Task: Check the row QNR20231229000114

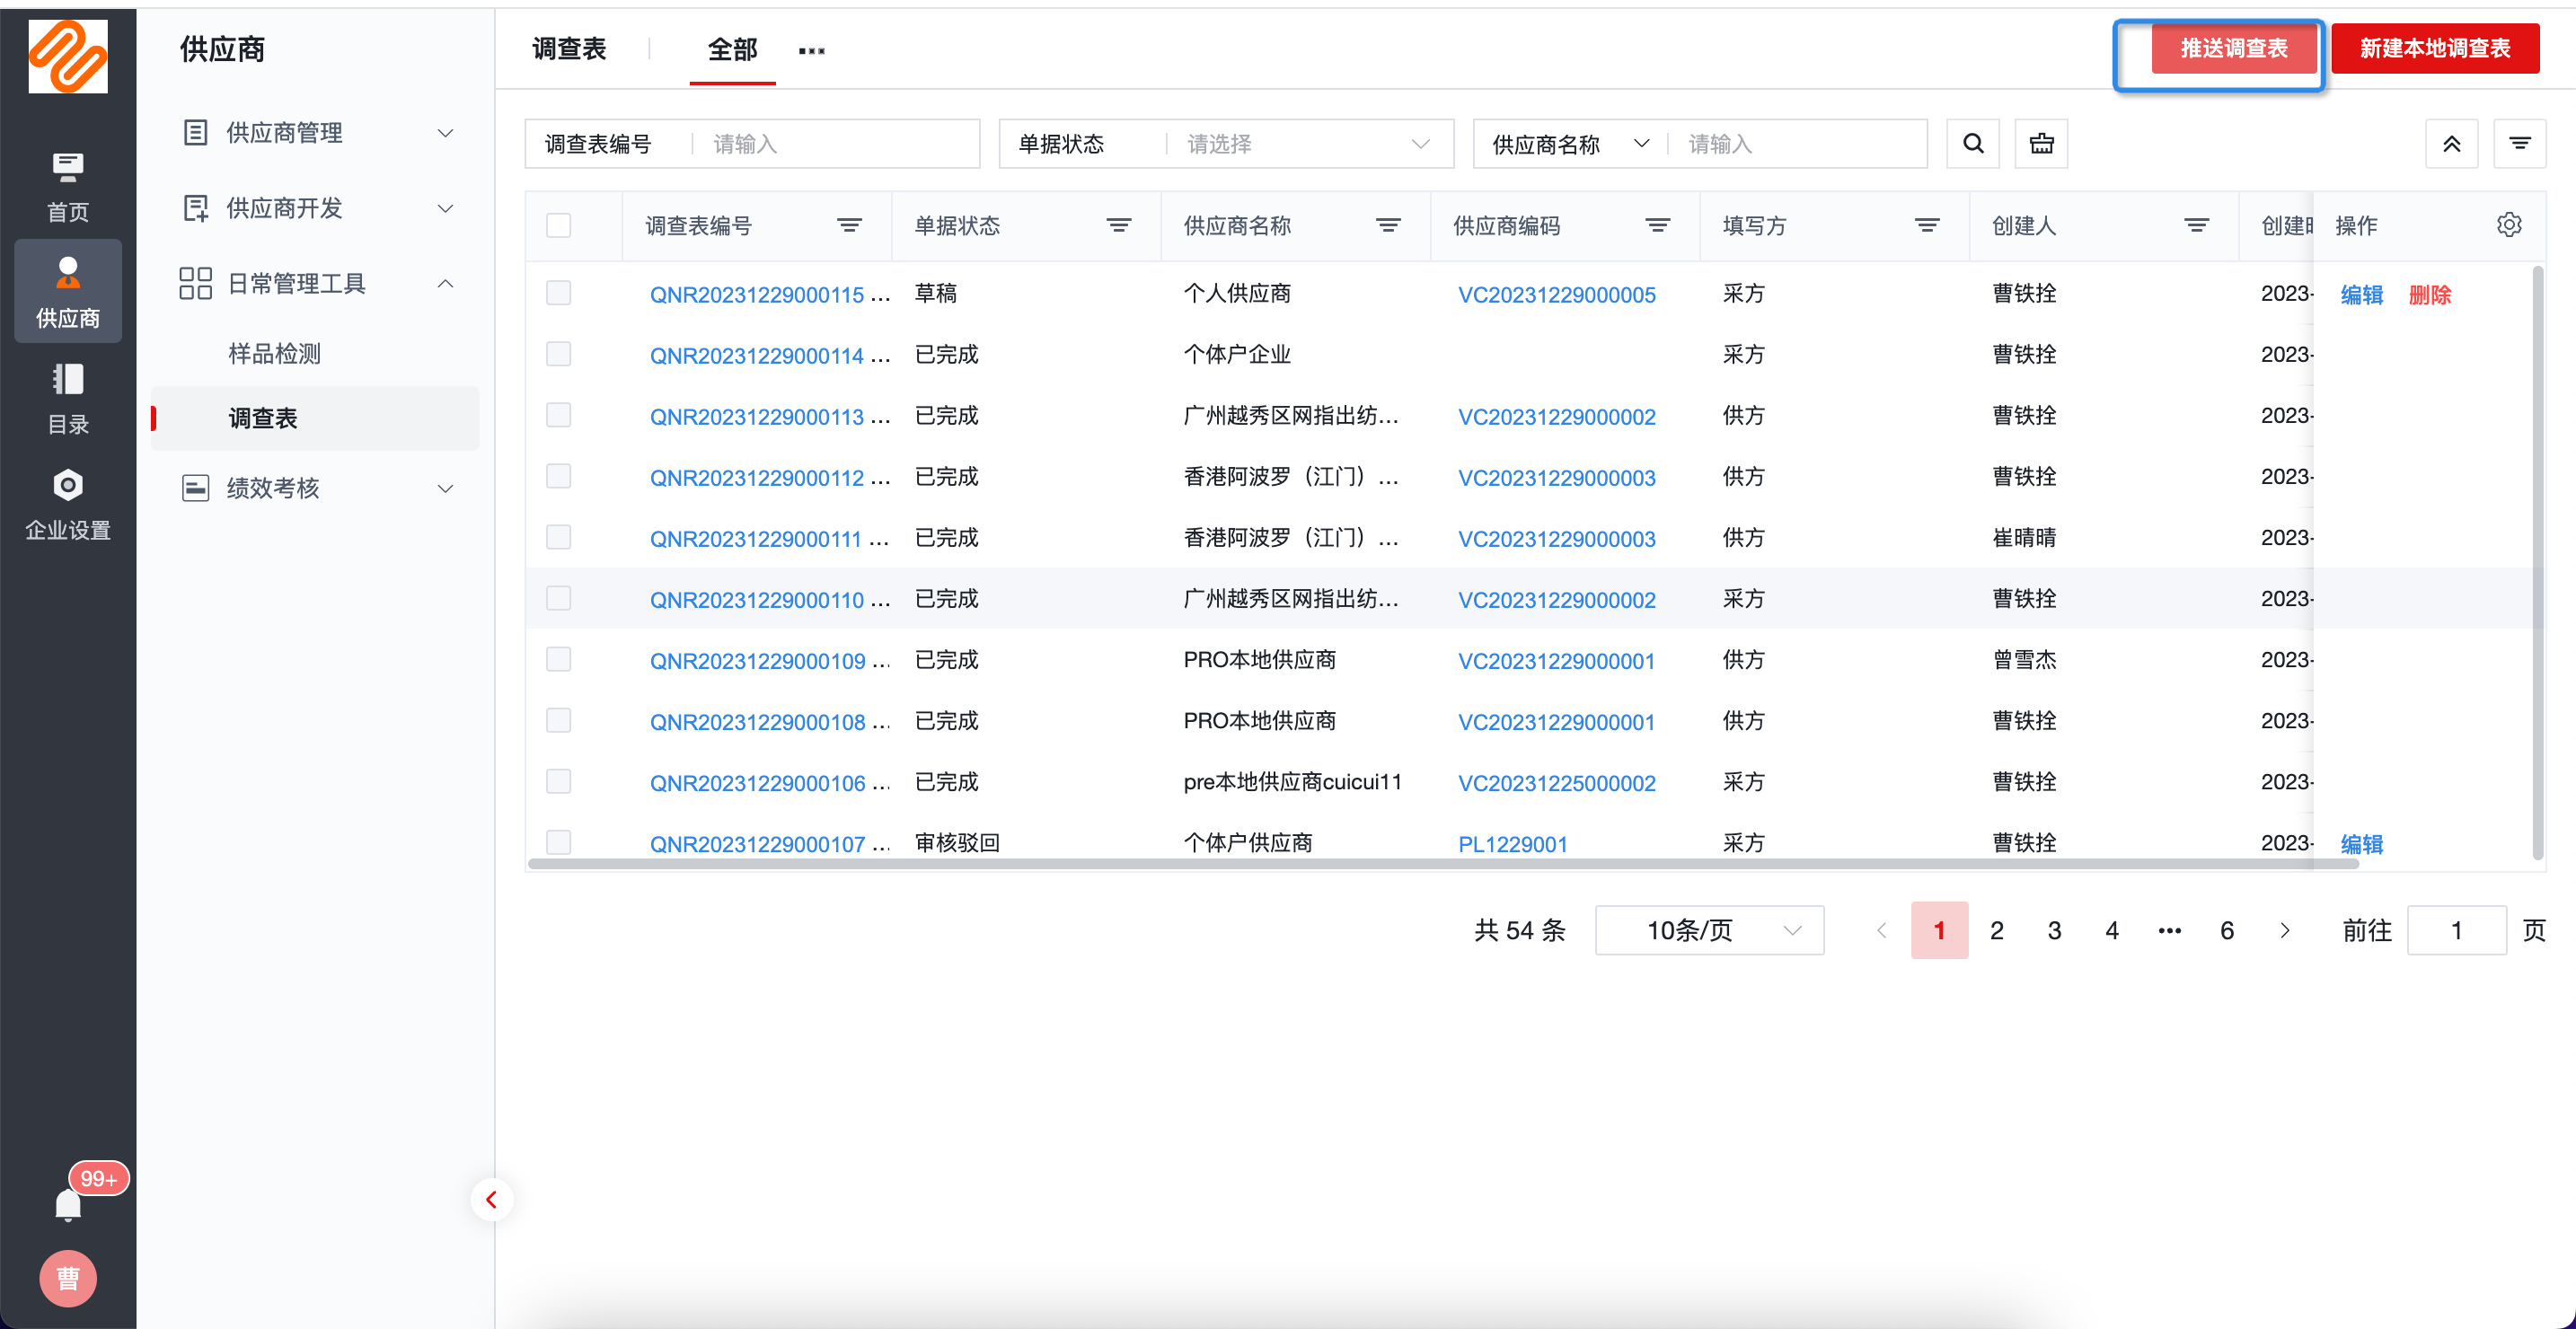Action: (x=558, y=353)
